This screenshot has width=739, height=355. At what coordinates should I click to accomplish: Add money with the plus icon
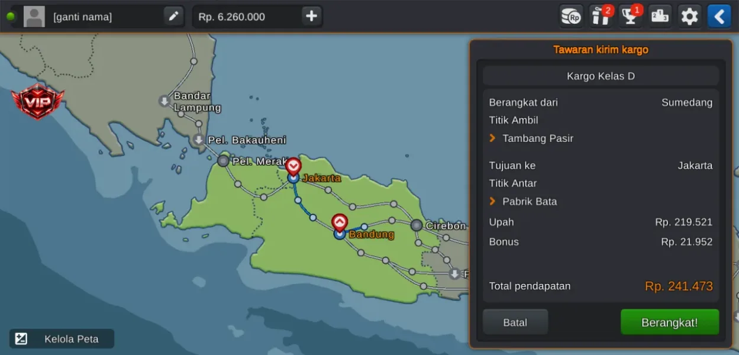[x=311, y=17]
